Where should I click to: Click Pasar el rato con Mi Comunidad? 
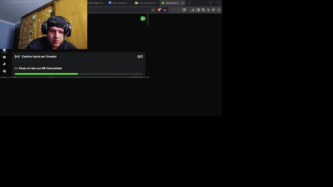(40, 68)
